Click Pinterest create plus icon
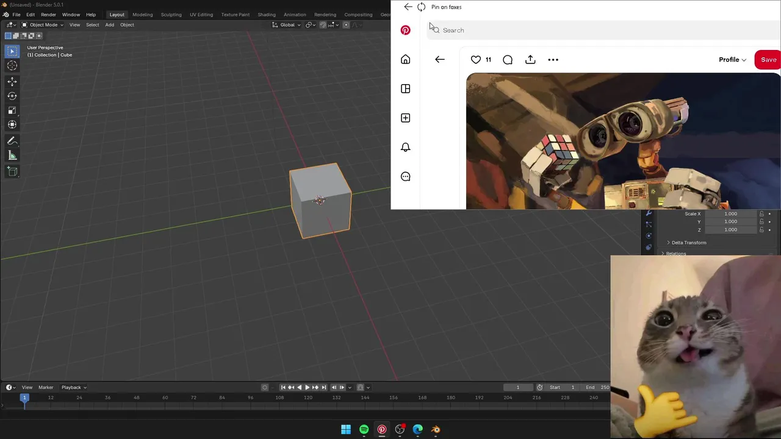 (405, 118)
